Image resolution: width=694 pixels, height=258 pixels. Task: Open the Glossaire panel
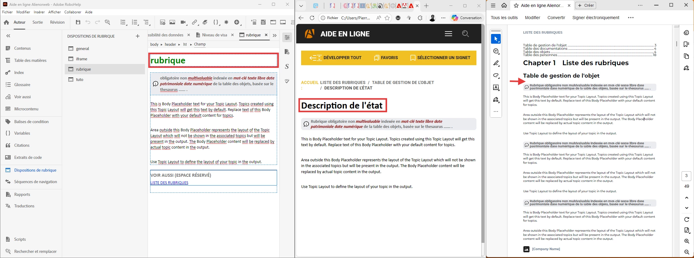coord(22,85)
